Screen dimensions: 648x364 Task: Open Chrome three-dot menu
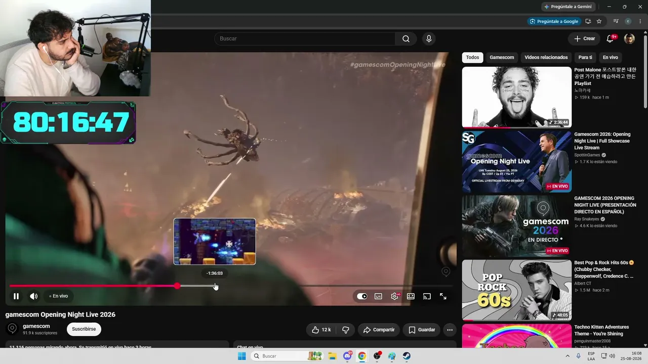[640, 21]
